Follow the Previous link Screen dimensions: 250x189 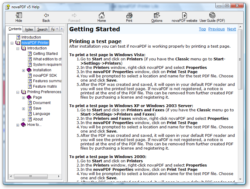216,29
